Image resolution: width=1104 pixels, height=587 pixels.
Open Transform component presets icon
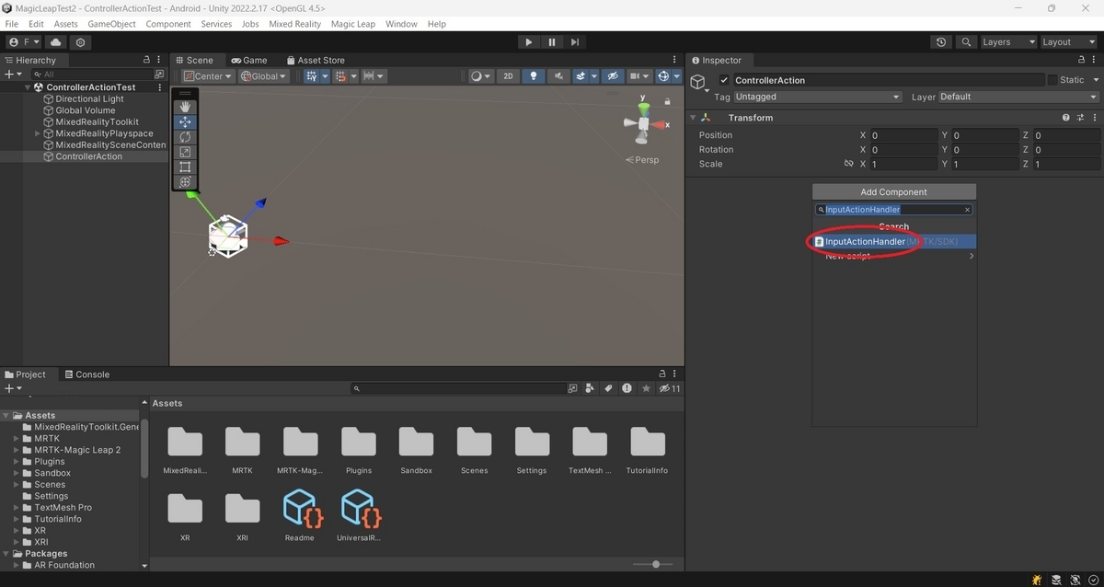click(1079, 118)
